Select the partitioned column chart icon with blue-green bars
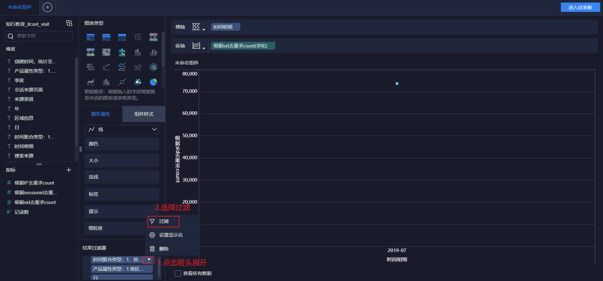The width and height of the screenshot is (603, 281). click(122, 52)
